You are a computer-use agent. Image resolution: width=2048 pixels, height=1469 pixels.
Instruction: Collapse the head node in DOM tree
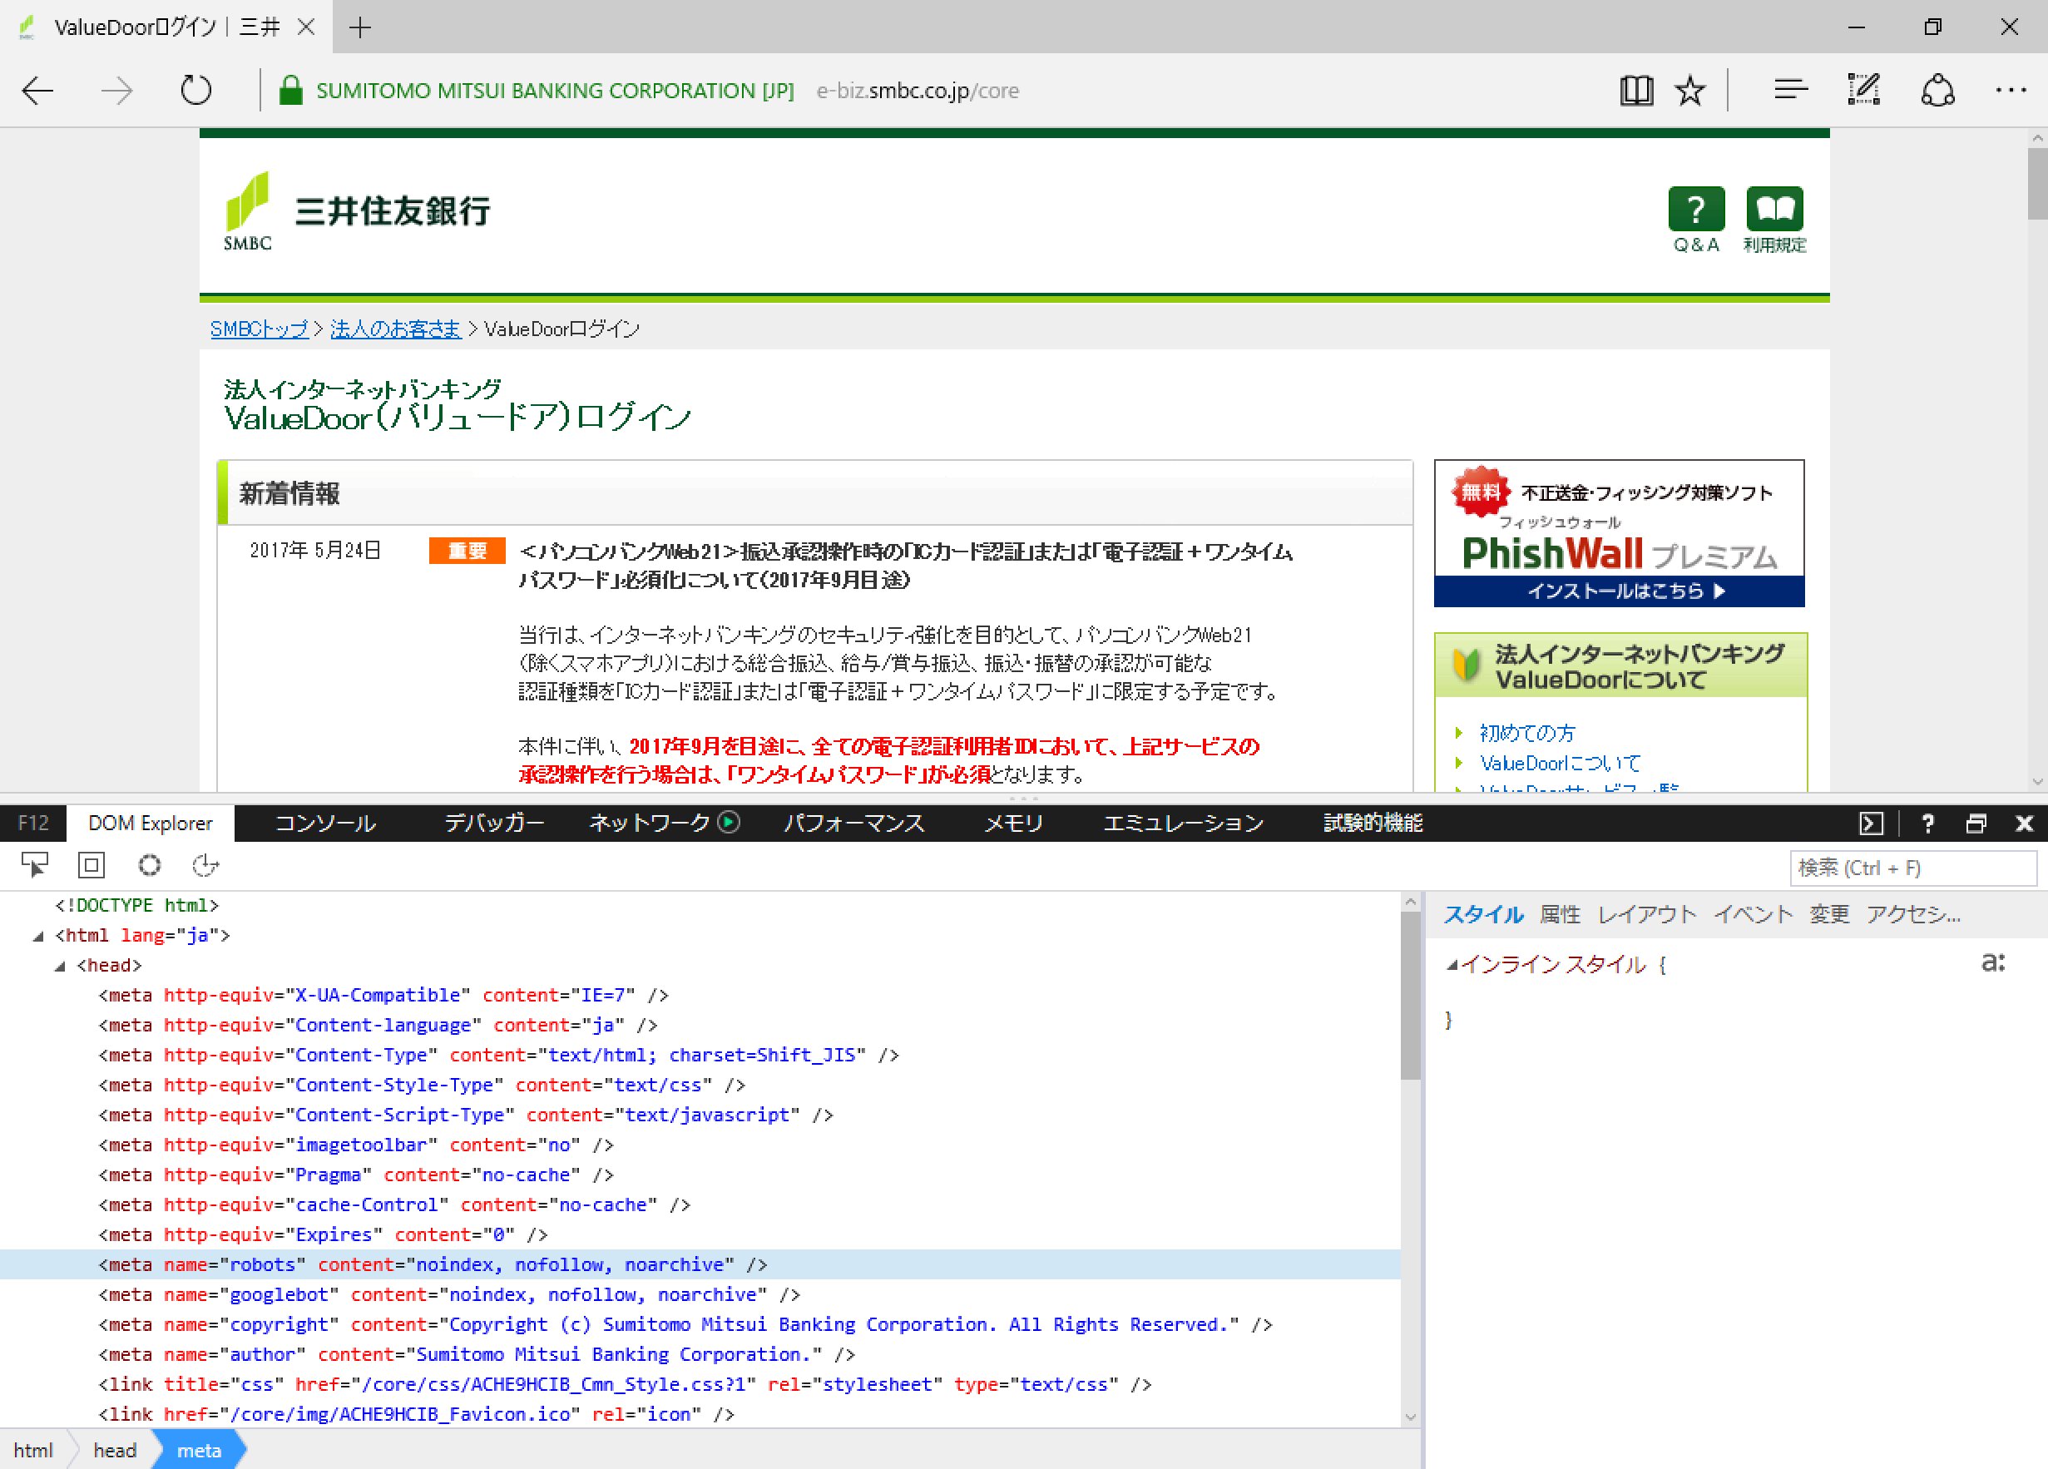click(60, 966)
